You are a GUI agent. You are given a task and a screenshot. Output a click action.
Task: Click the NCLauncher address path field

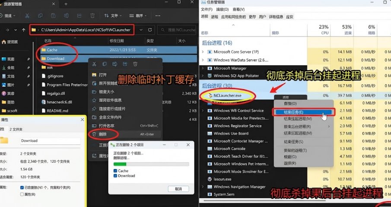tap(82, 30)
